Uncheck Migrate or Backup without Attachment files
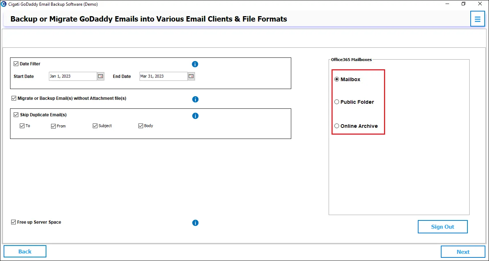 (x=14, y=98)
